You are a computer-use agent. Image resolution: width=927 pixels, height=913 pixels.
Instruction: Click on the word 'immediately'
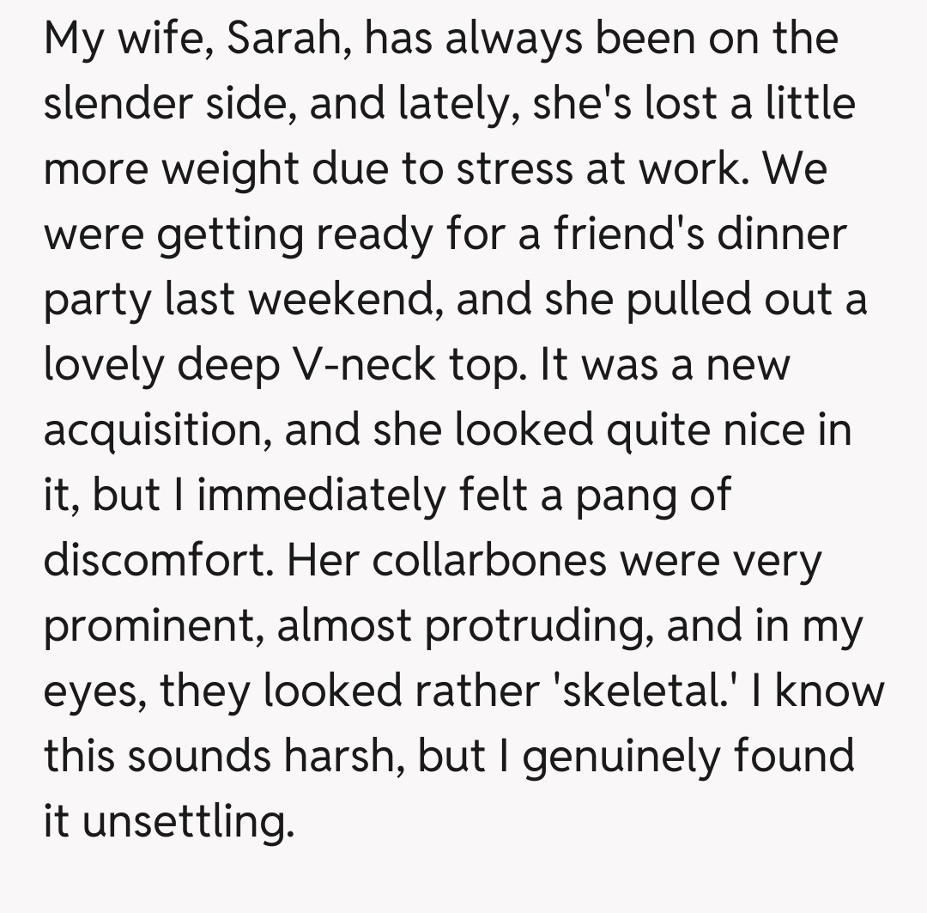[321, 496]
